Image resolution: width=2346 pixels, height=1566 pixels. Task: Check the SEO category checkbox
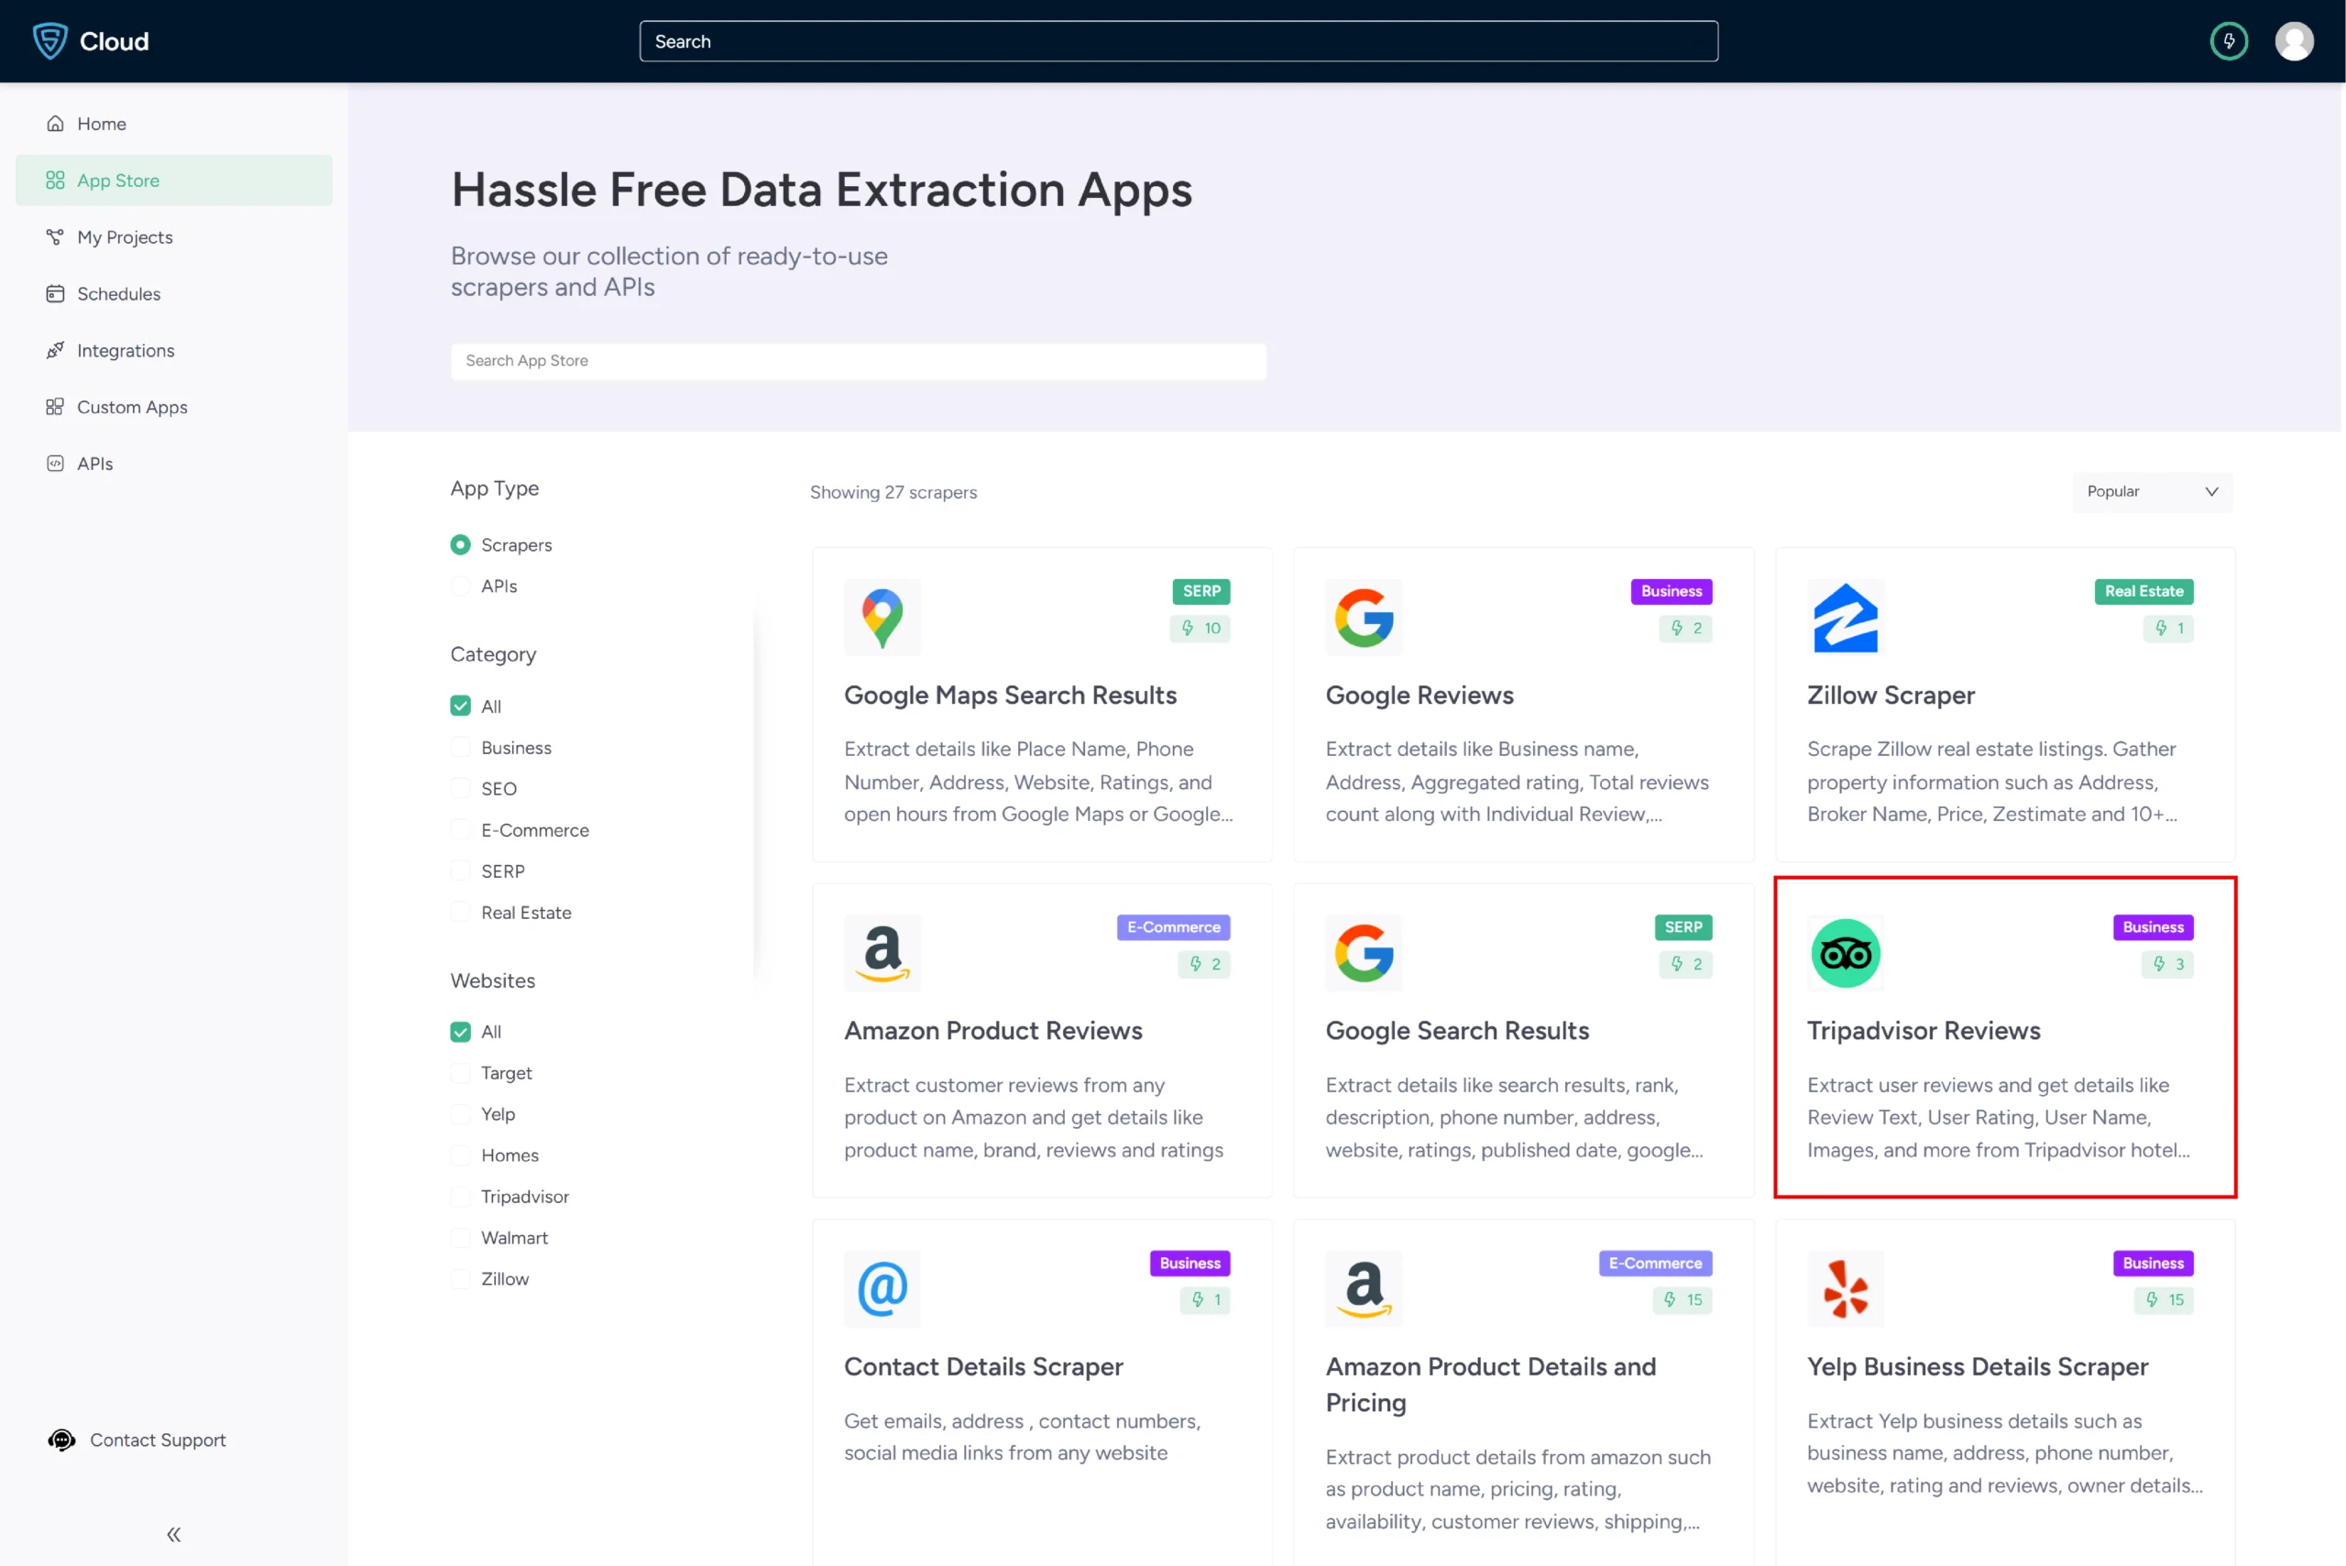(459, 789)
